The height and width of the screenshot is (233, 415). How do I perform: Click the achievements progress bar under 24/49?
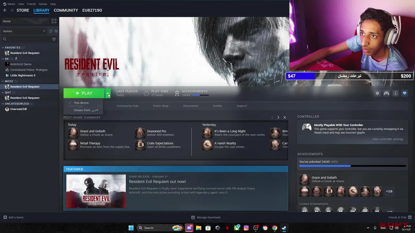200,95
